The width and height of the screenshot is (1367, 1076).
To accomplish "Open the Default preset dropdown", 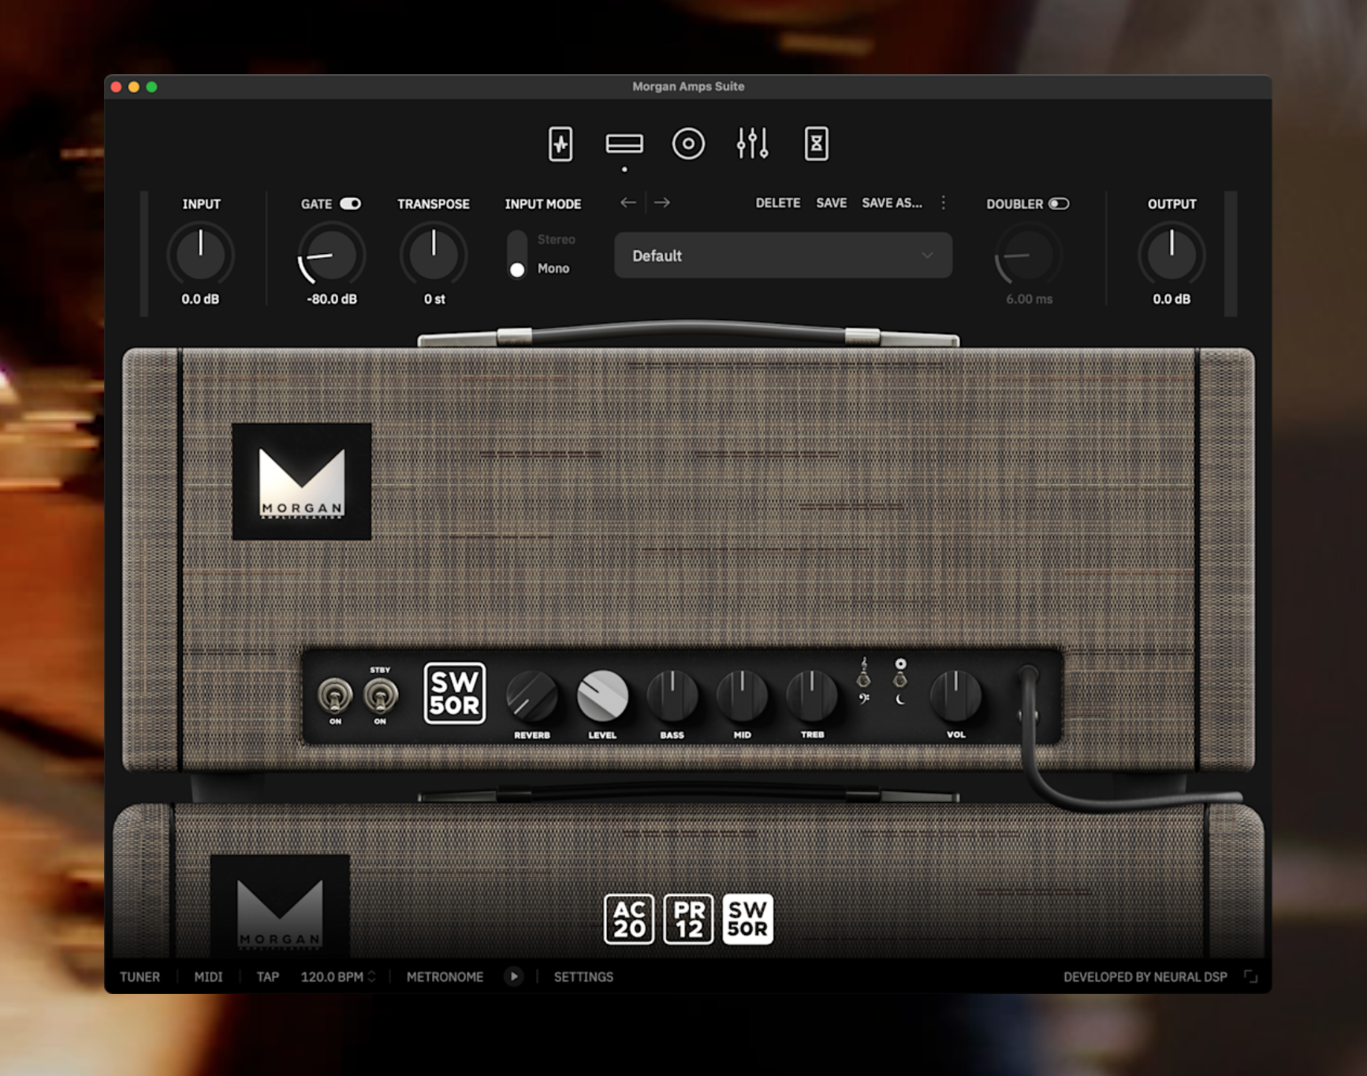I will (x=783, y=256).
